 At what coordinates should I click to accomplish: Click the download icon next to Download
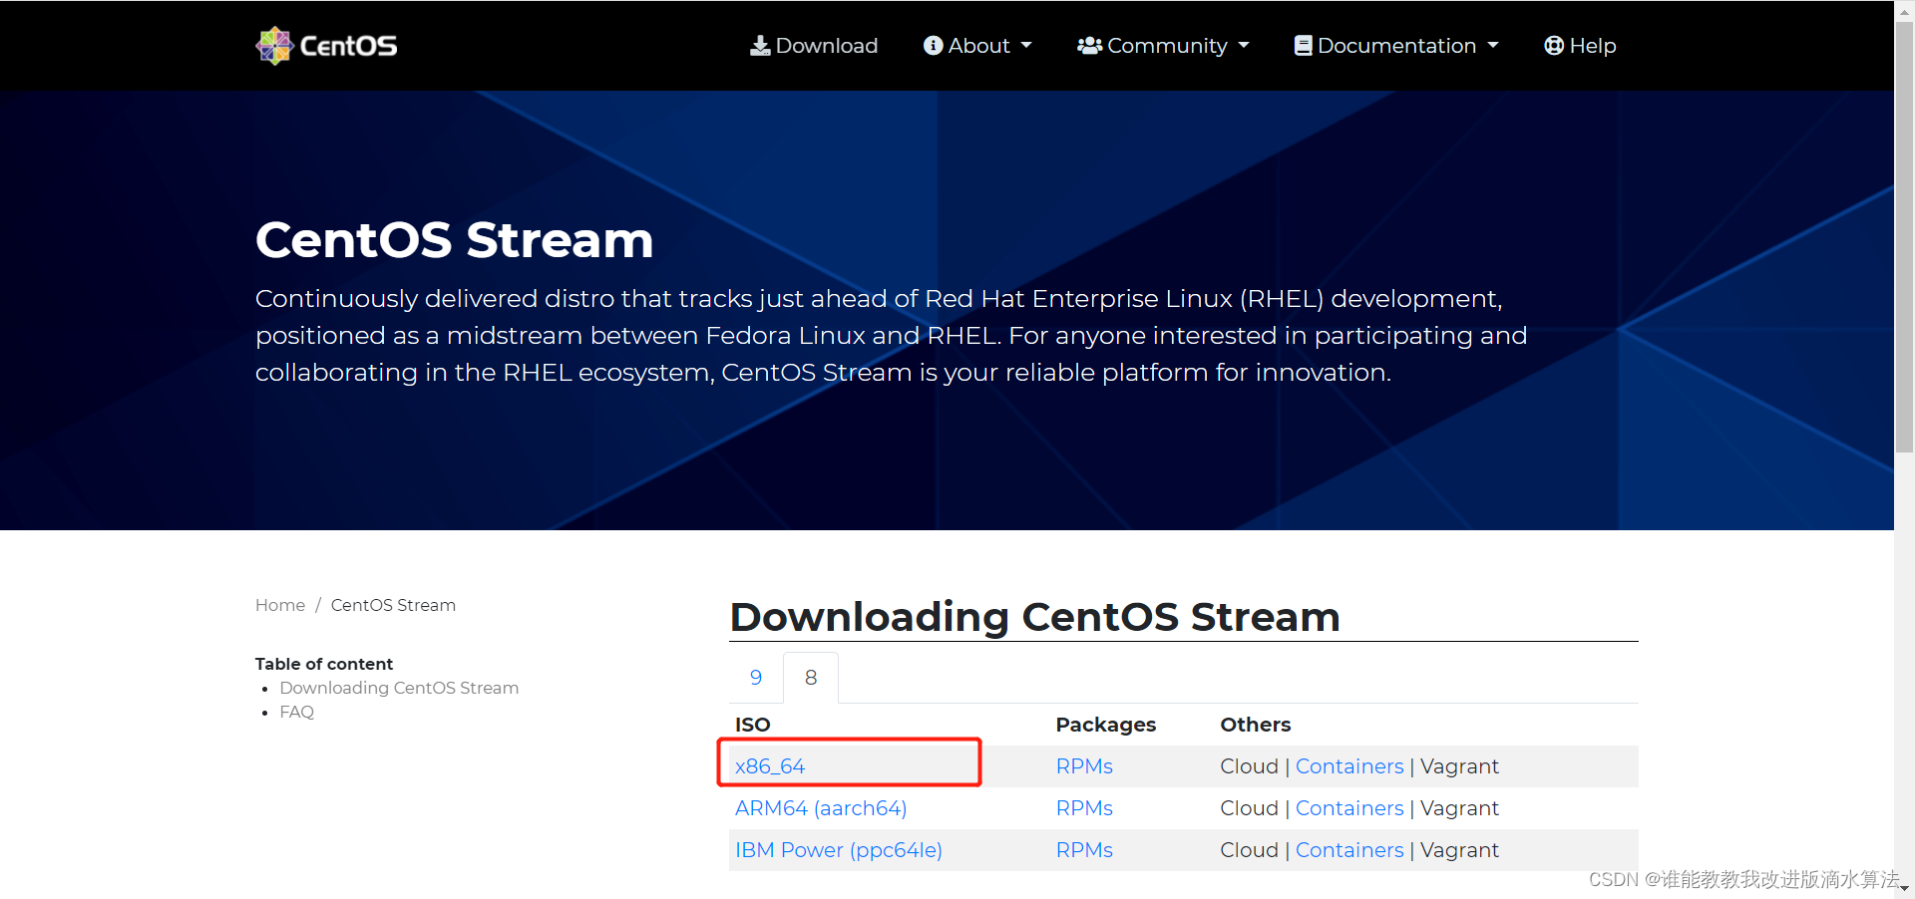click(761, 45)
